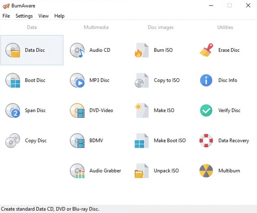Click the Burn ISO label
Image resolution: width=257 pixels, height=213 pixels.
(163, 50)
